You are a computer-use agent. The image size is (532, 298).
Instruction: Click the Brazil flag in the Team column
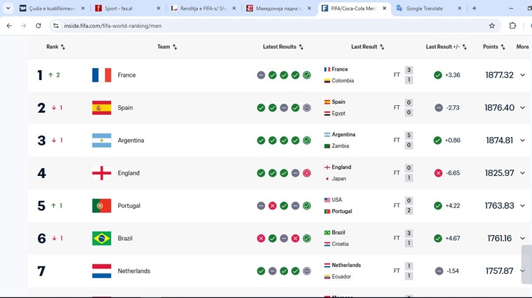click(101, 238)
